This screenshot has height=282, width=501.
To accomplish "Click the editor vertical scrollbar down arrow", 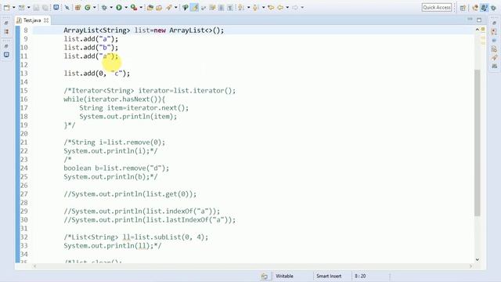I will coord(478,259).
